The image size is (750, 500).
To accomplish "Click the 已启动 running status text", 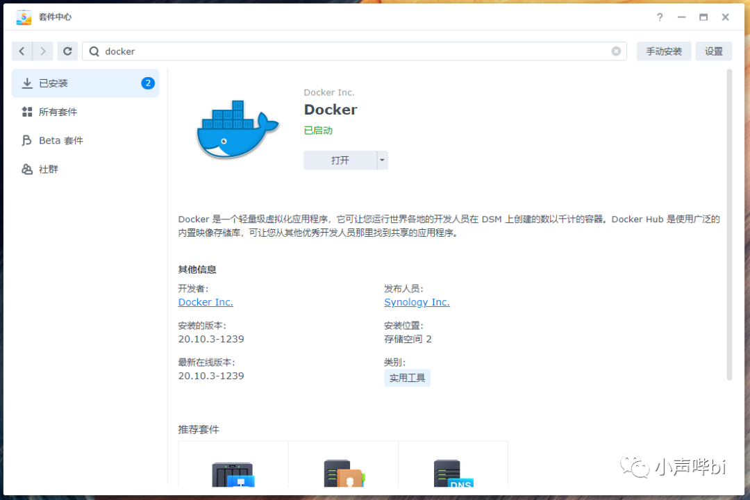I will 318,131.
